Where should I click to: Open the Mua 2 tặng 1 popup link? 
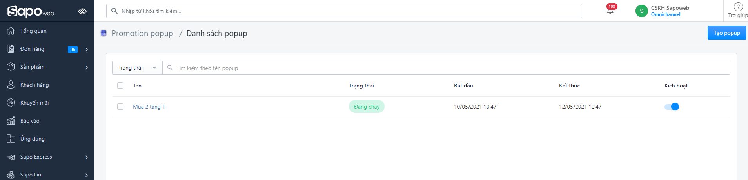click(x=149, y=107)
